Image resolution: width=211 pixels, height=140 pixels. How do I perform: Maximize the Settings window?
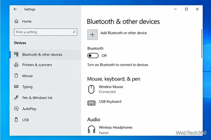point(186,9)
